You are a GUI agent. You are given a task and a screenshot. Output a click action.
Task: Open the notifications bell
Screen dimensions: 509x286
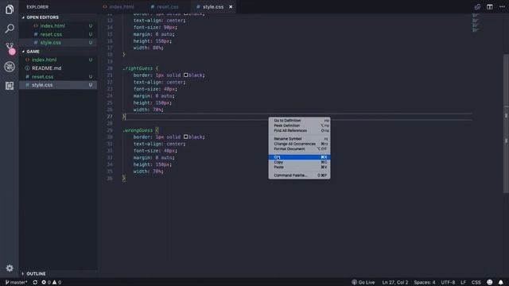point(501,283)
